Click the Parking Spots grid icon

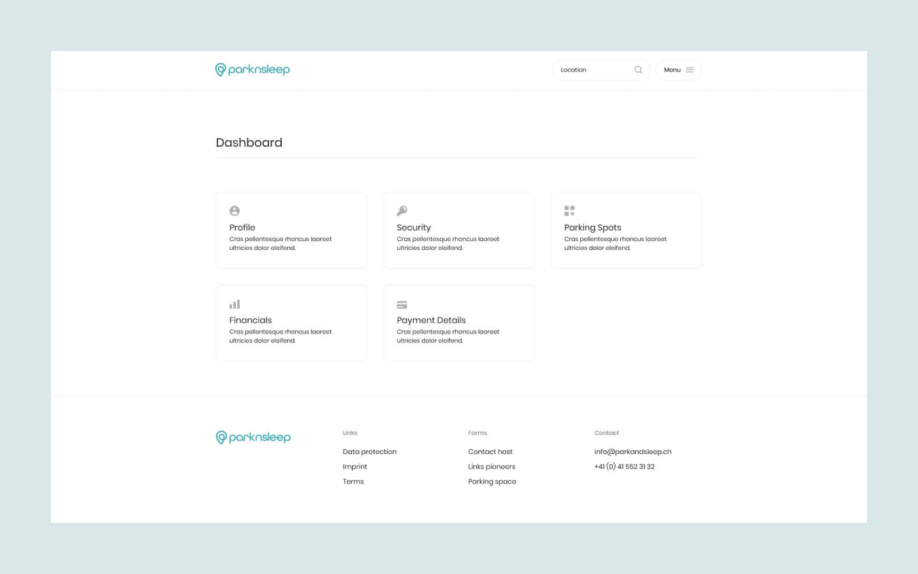pyautogui.click(x=569, y=211)
